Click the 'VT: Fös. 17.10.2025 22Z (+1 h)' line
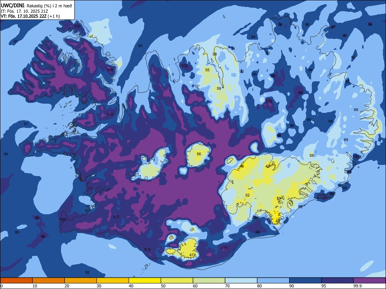The image size is (386, 289). (30, 16)
